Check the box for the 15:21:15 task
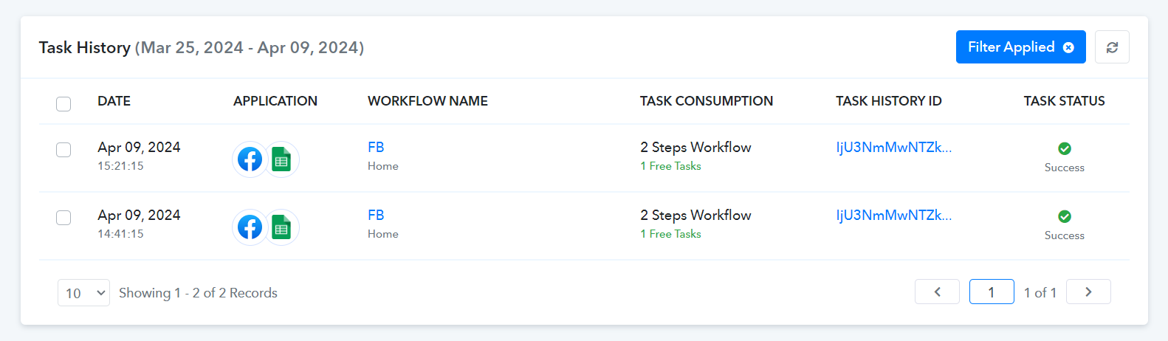1168x341 pixels. point(63,150)
